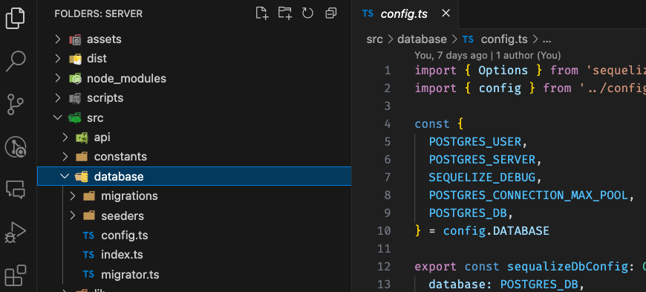Click Options in the line 1 import
Viewport: 646px width, 292px height.
point(503,71)
